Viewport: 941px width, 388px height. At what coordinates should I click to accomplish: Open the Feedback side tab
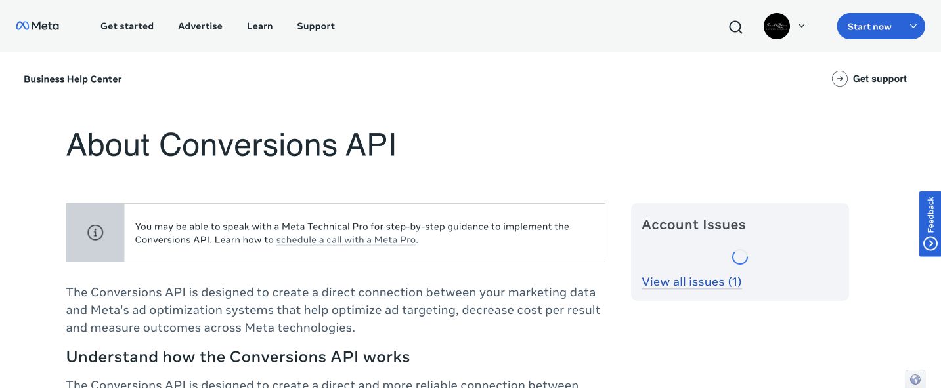point(930,223)
